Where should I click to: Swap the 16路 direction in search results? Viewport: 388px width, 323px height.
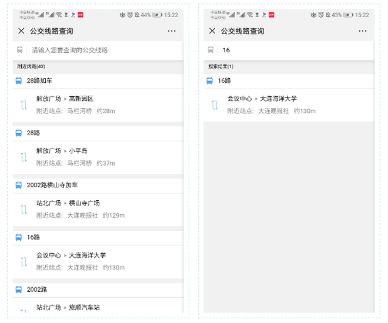(215, 105)
